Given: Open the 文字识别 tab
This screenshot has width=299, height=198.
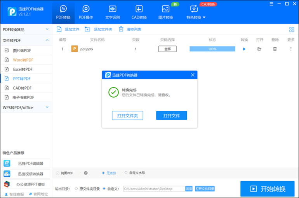Looking at the screenshot, I should tap(113, 12).
